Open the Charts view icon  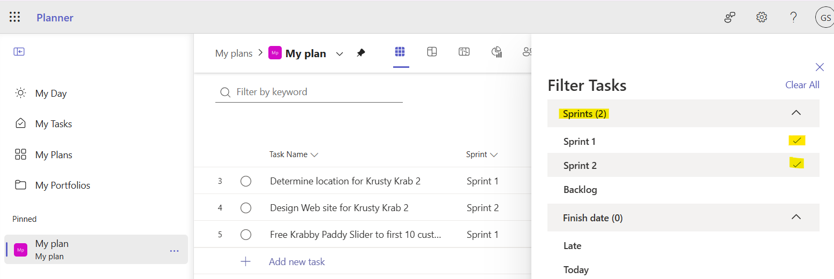(497, 52)
